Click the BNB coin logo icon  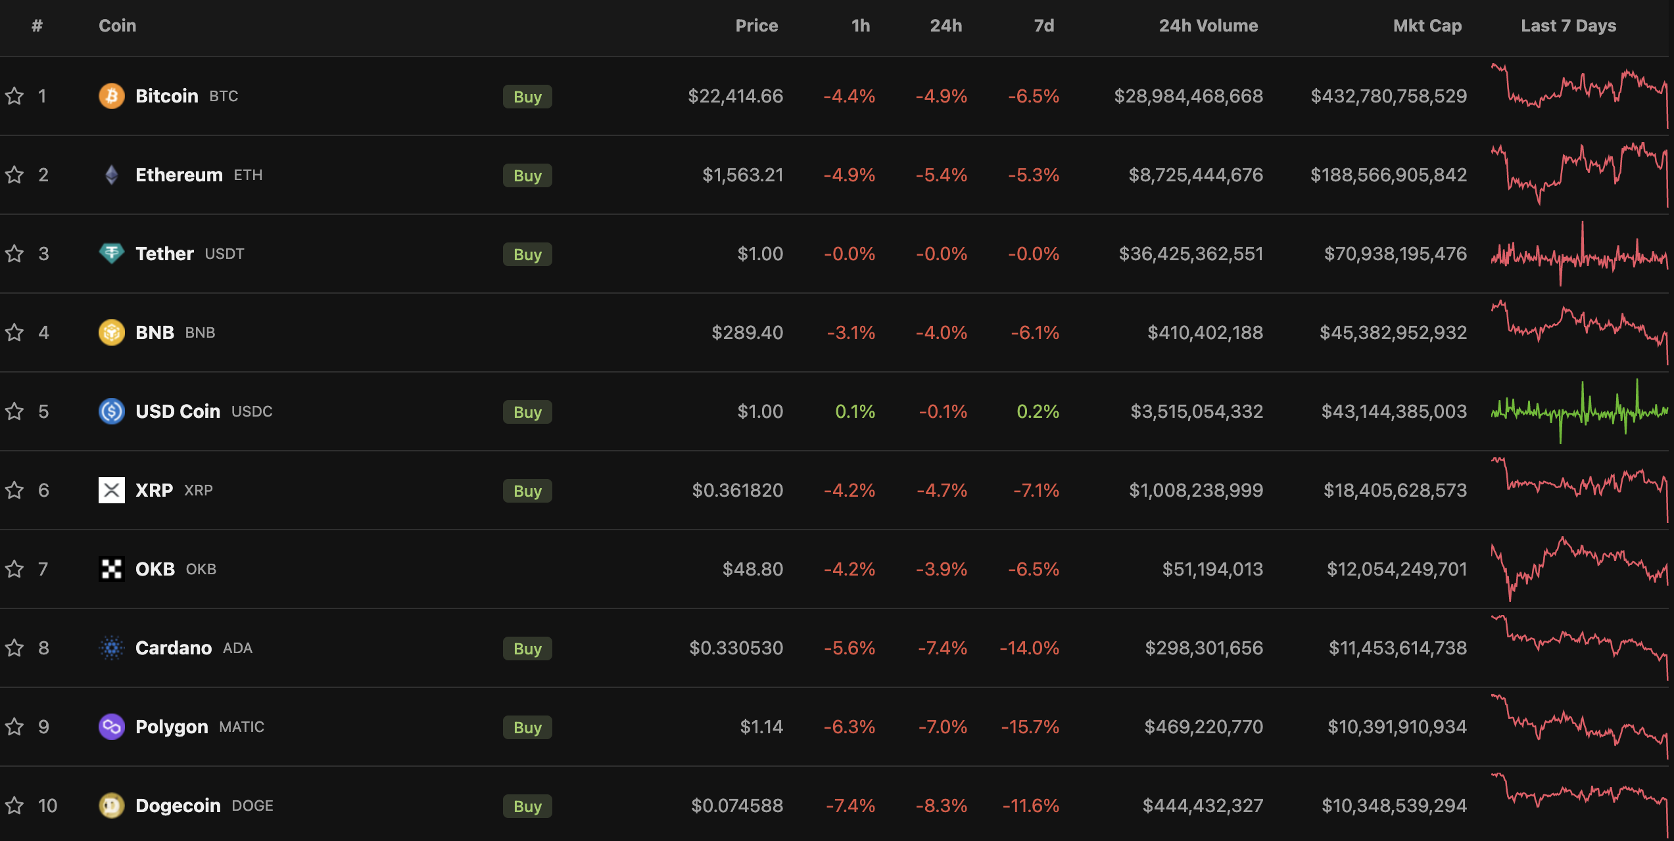click(111, 332)
